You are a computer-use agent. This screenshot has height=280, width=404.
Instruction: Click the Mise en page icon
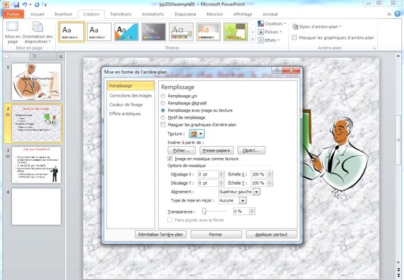pyautogui.click(x=12, y=27)
